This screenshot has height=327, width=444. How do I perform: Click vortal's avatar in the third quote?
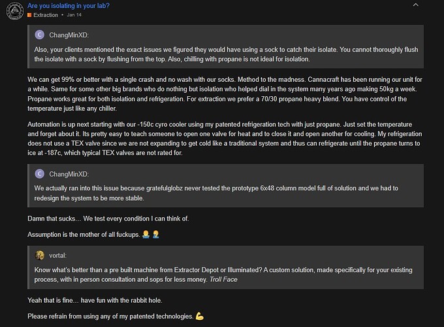click(x=40, y=255)
